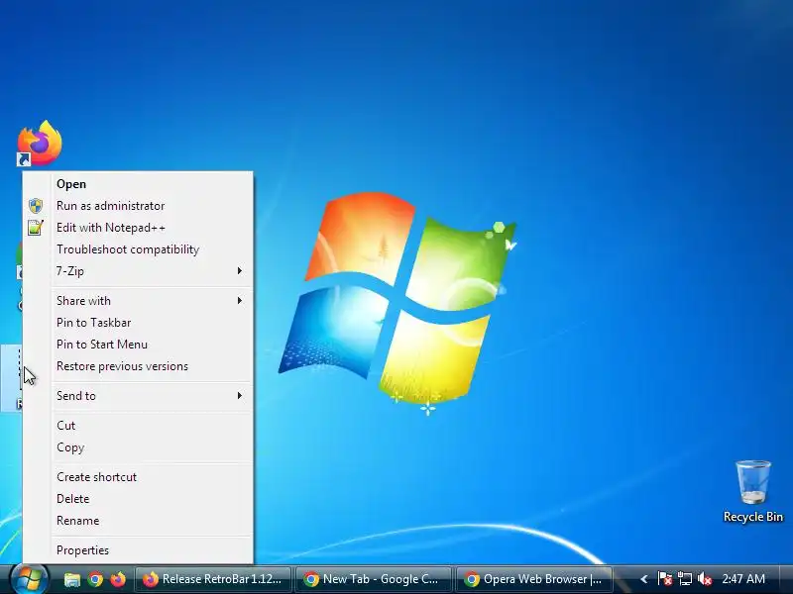Switch to Opera Web Browser taskbar window
The image size is (793, 594).
(534, 579)
